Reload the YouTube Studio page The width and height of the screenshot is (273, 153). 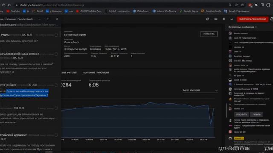coord(3,5)
